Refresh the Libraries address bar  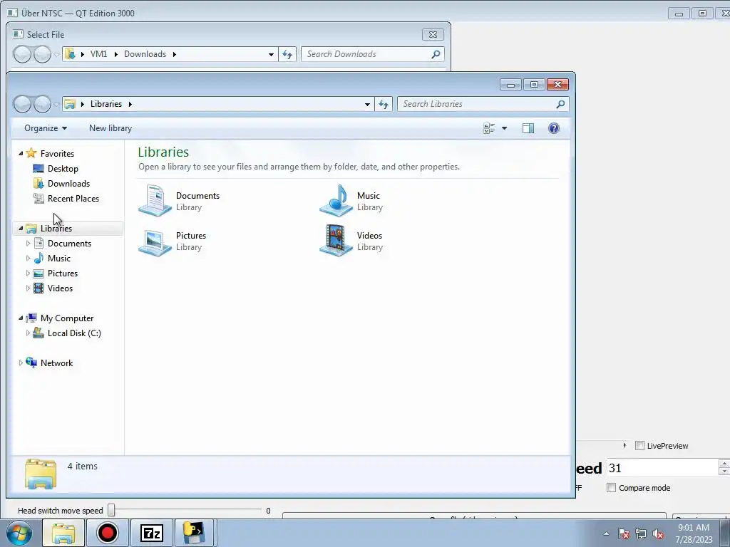point(384,104)
